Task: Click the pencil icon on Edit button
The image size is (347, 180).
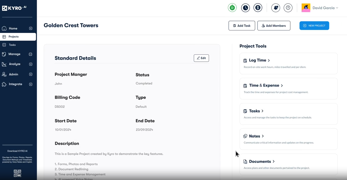Action: (198, 58)
